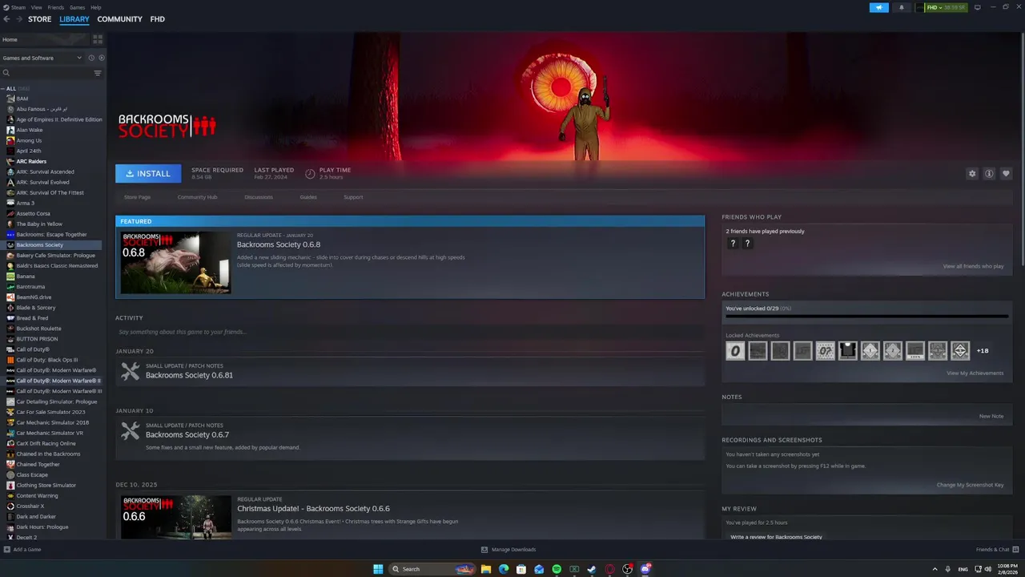1025x577 pixels.
Task: Click Add a Game plus icon
Action: [x=7, y=550]
